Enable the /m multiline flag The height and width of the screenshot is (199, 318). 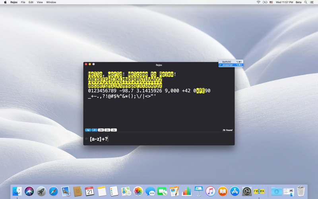click(x=101, y=130)
